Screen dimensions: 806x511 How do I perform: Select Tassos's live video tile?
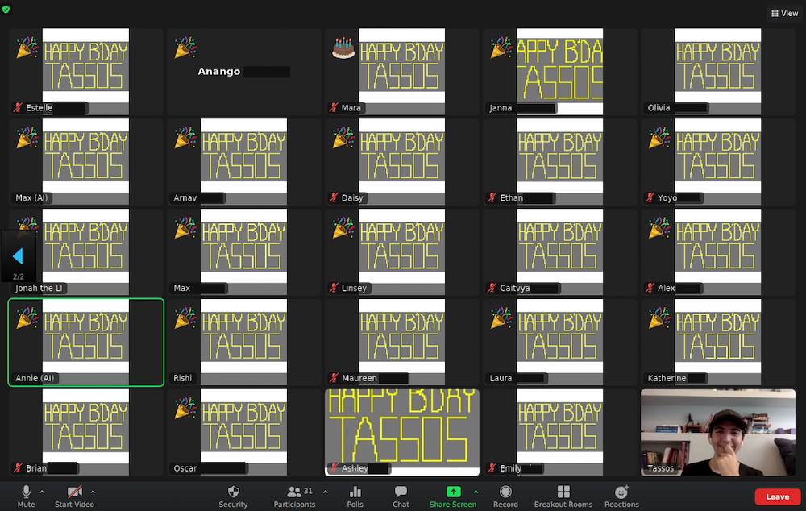click(718, 432)
